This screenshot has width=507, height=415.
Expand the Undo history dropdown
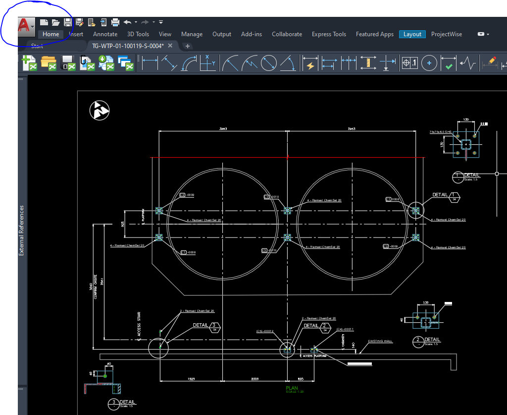(x=136, y=22)
